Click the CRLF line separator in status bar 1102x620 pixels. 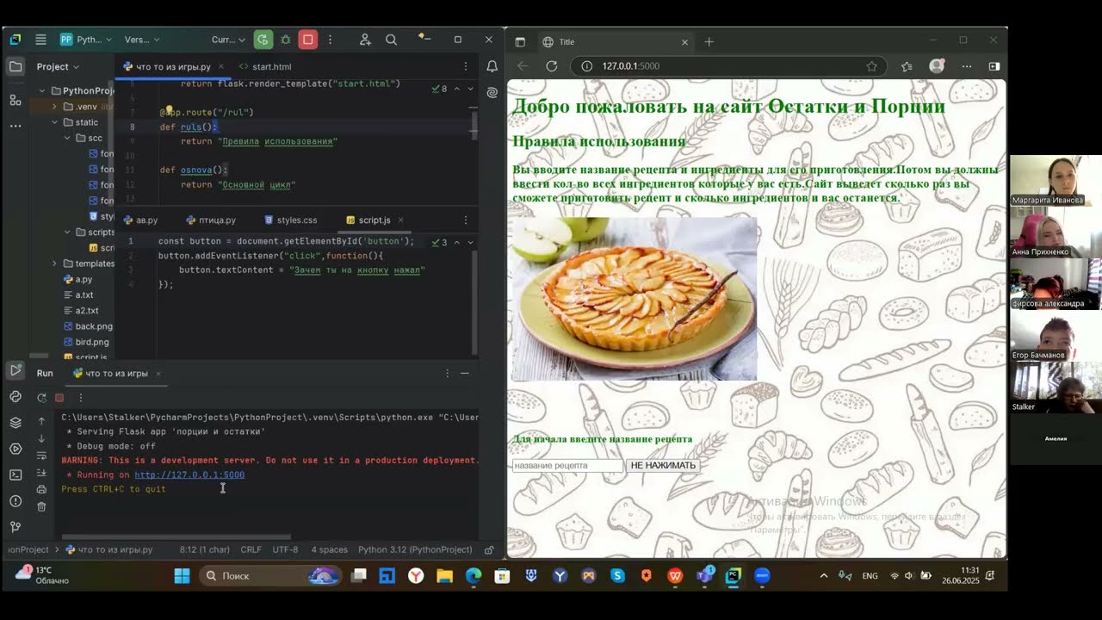pyautogui.click(x=251, y=549)
